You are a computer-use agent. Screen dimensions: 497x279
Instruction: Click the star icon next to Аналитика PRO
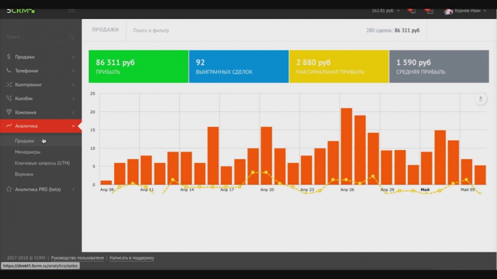9,189
